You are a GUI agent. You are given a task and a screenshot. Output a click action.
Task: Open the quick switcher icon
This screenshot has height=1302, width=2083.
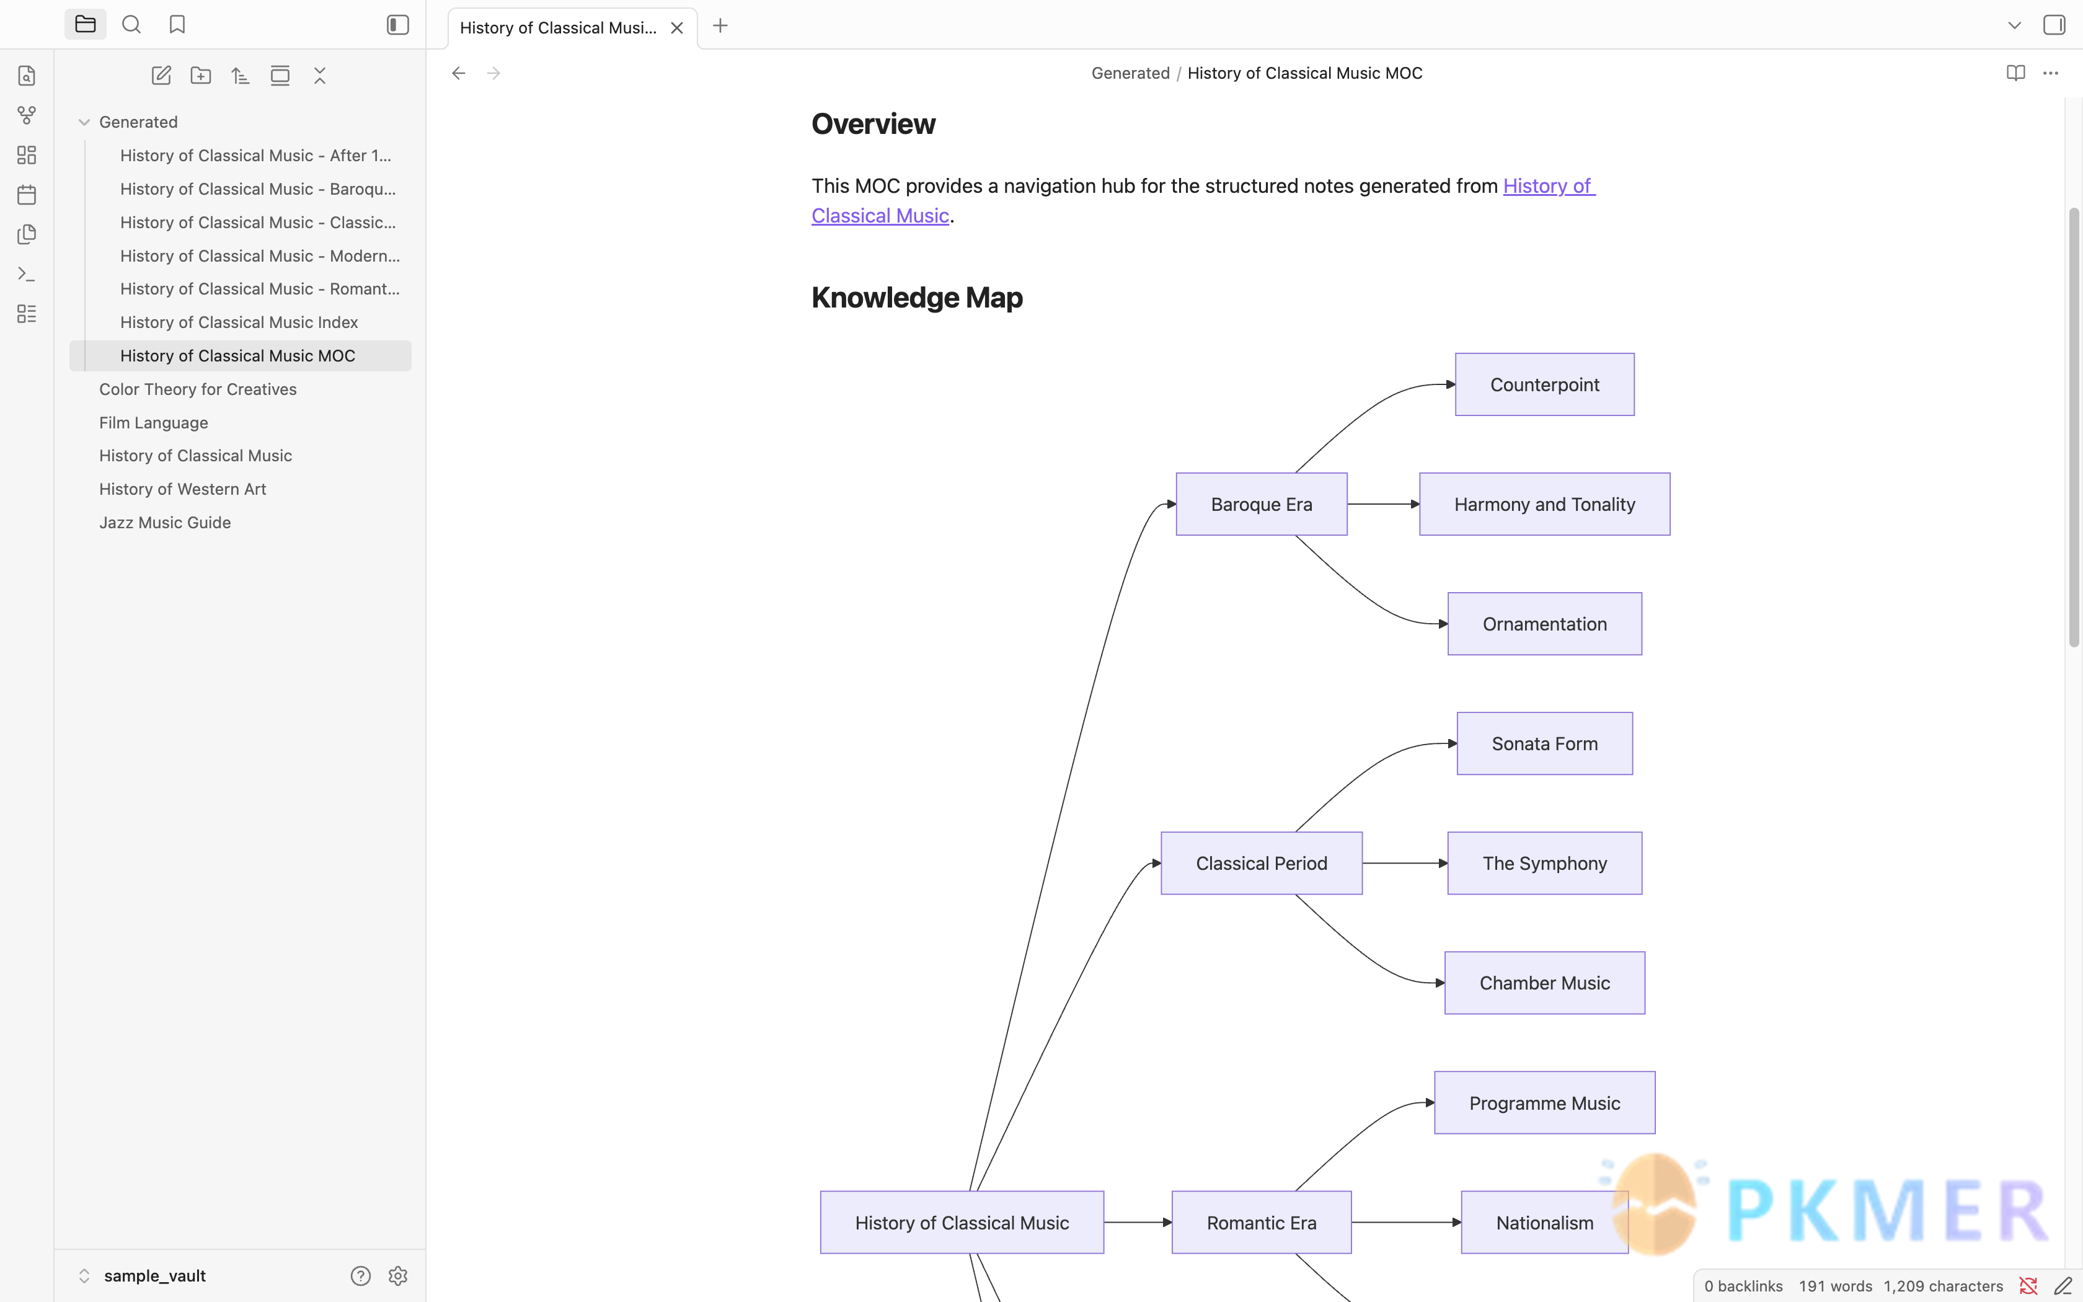27,75
